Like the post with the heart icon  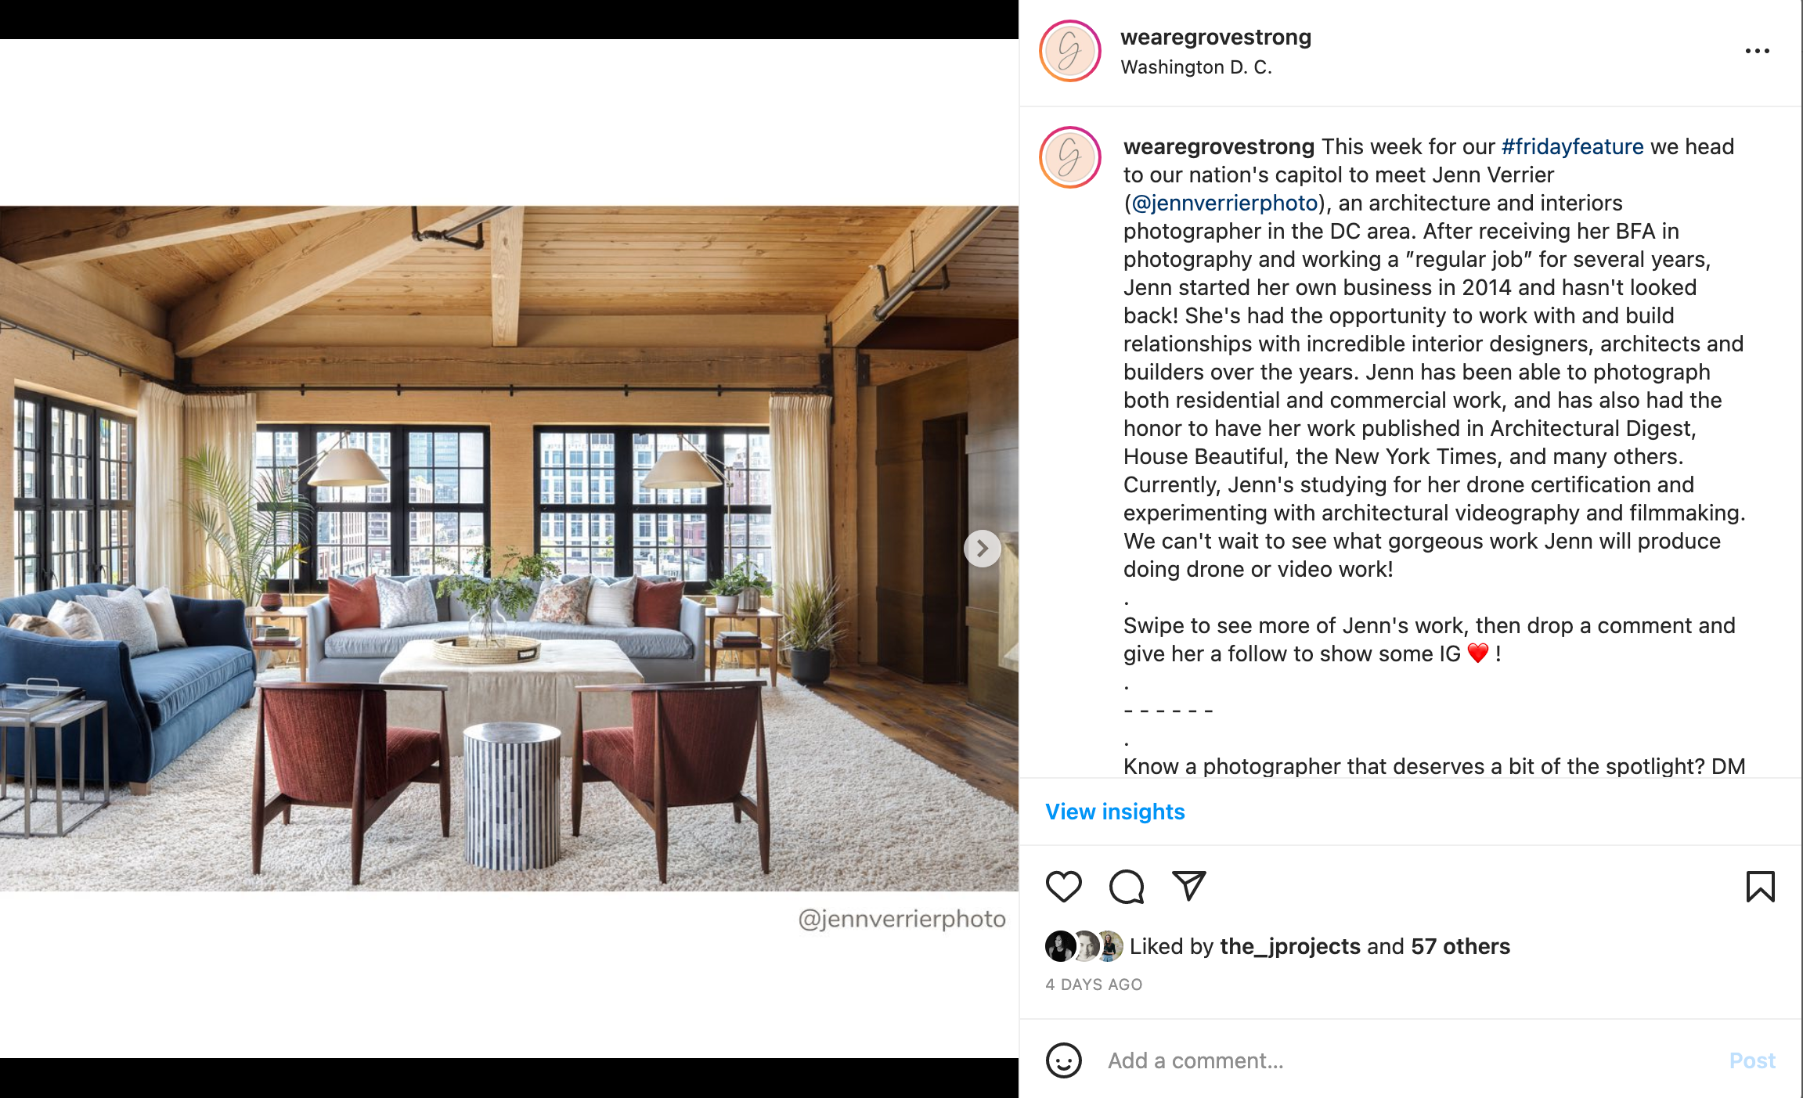click(1063, 887)
